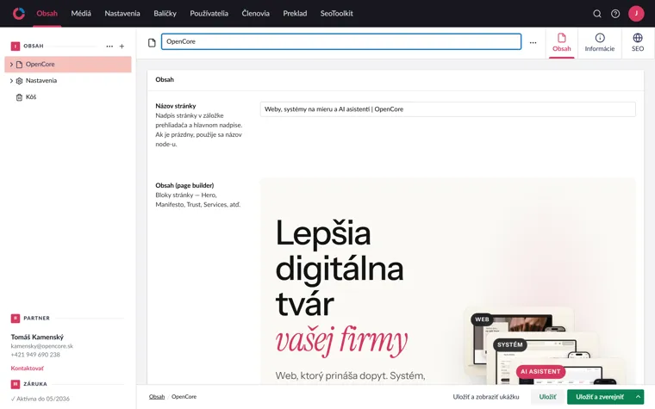The image size is (655, 409).
Task: Click the Umbraco logo icon
Action: click(x=18, y=14)
